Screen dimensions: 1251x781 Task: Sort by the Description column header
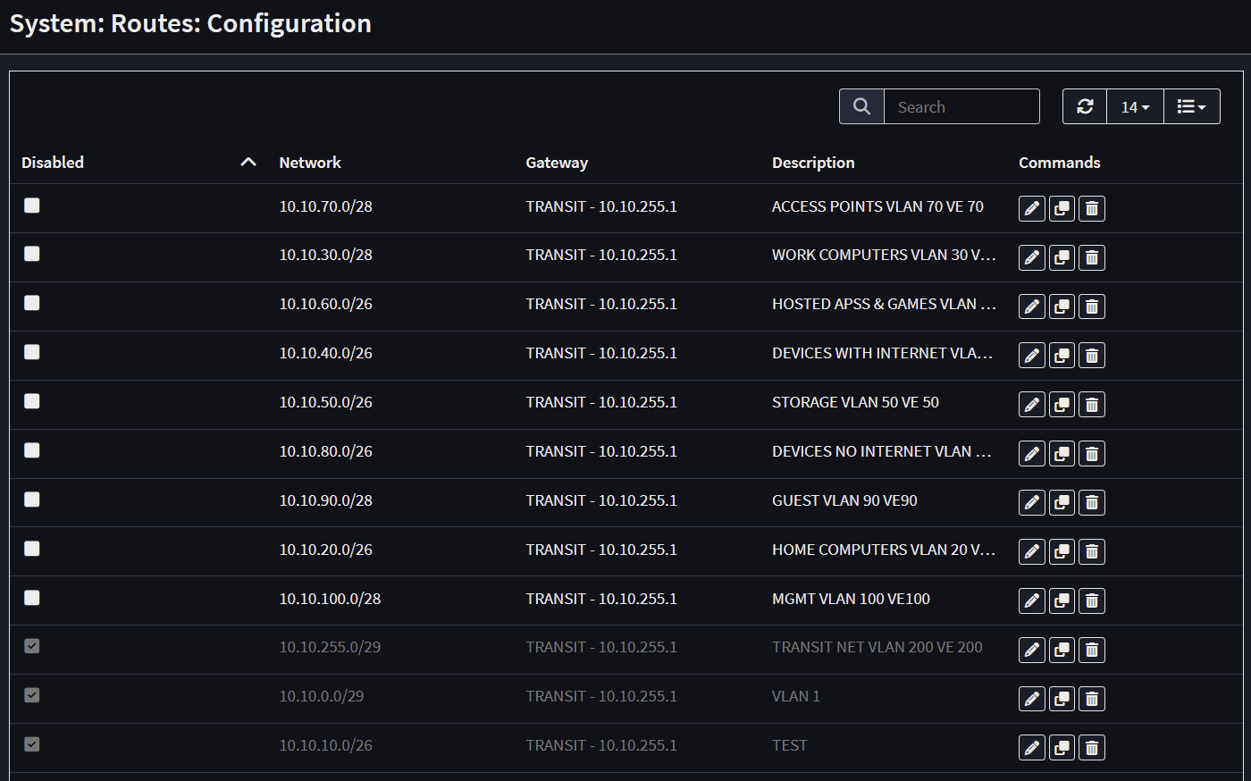point(813,163)
